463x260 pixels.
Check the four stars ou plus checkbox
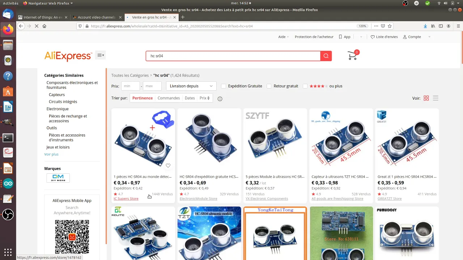pos(305,86)
